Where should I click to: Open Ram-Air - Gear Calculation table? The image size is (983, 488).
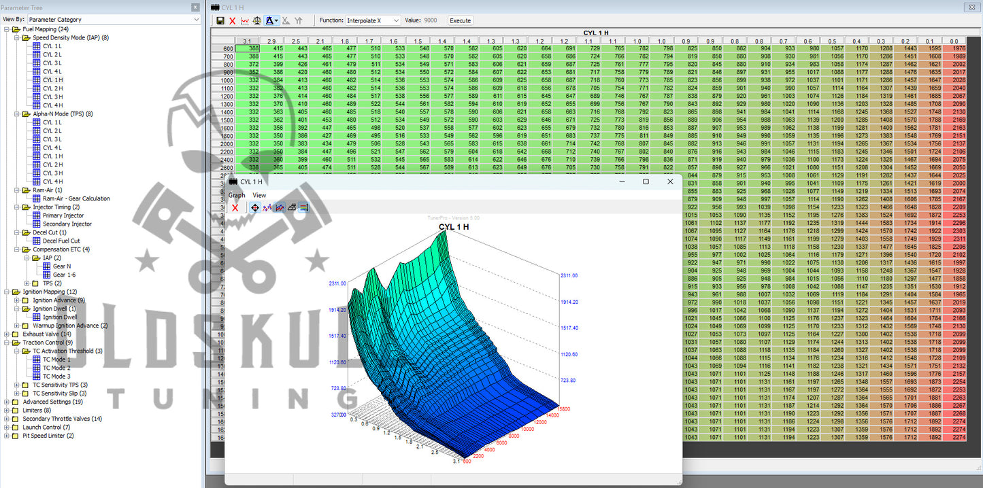coord(76,198)
